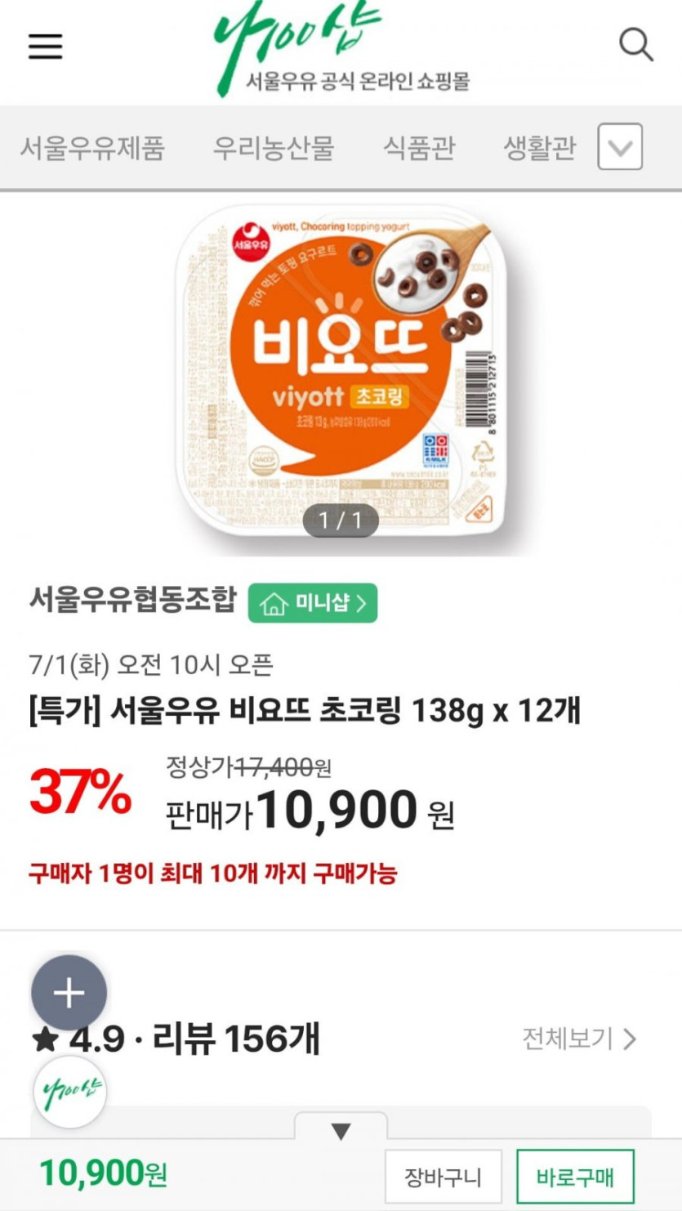Switch to the 생활관 tab
The height and width of the screenshot is (1211, 682).
pyautogui.click(x=539, y=148)
